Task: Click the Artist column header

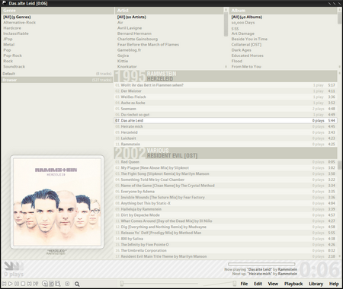Action: [169, 11]
